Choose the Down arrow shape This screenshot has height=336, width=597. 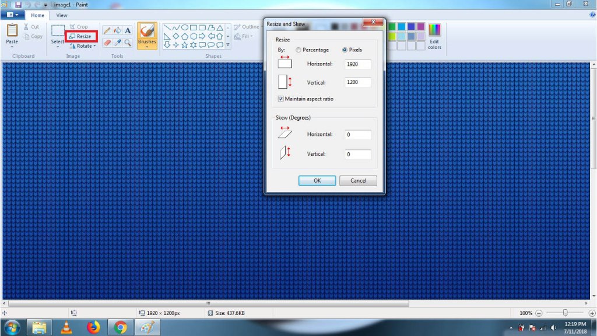point(167,45)
